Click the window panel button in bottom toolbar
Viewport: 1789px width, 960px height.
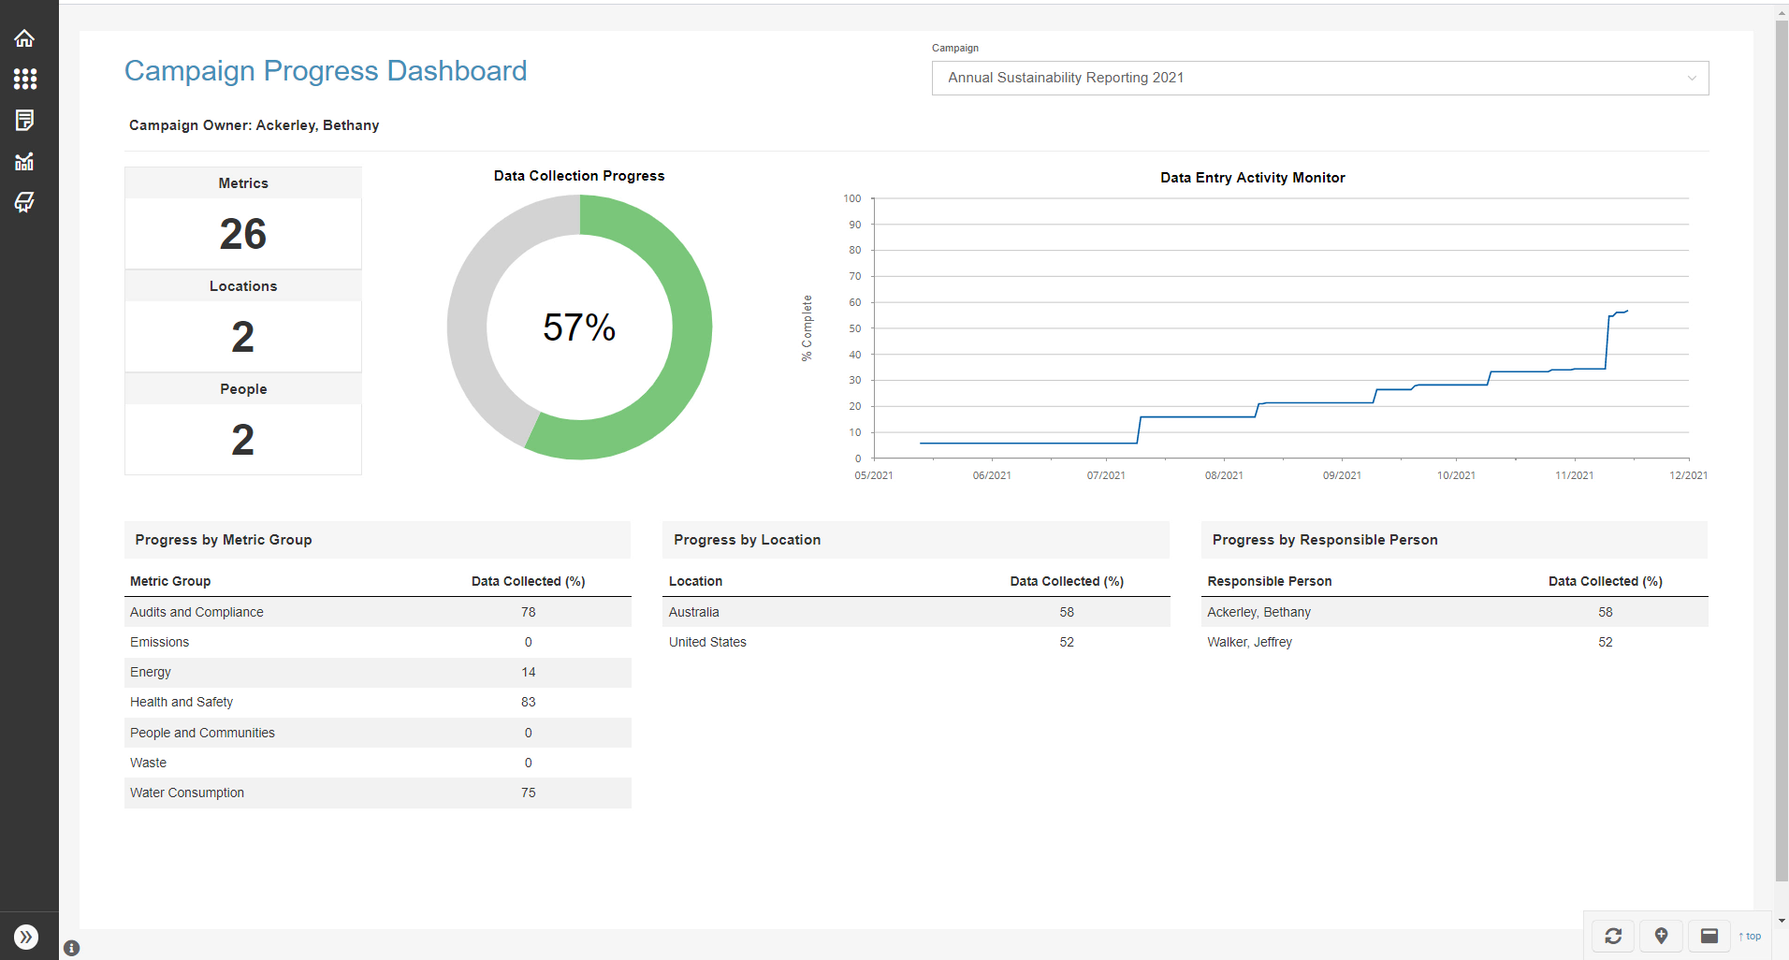1709,936
